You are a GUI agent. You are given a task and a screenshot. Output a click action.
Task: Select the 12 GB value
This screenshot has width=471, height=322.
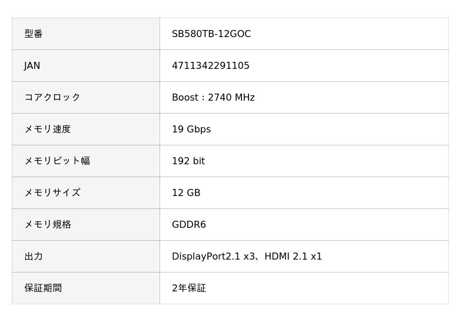coord(186,193)
